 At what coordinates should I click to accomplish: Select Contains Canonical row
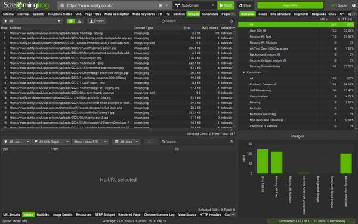tap(296, 84)
